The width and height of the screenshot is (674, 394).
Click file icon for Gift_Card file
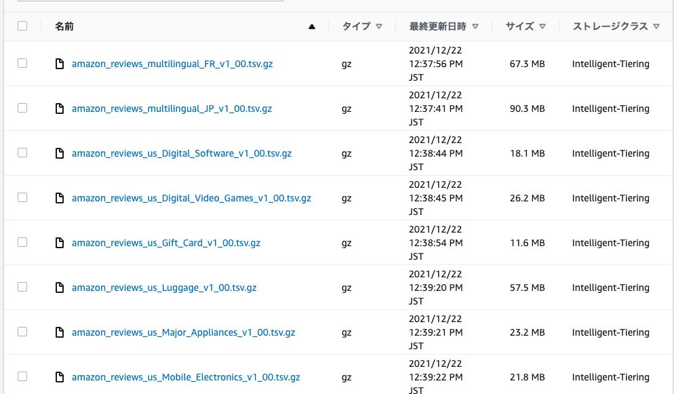(x=60, y=243)
